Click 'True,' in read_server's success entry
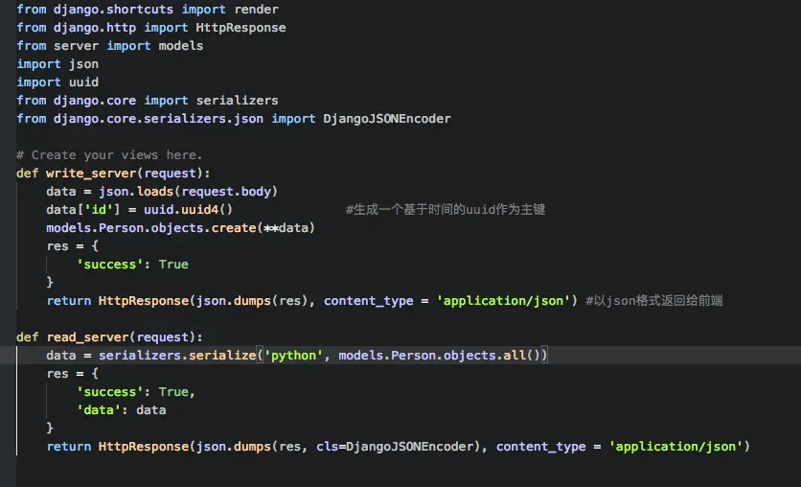The width and height of the screenshot is (801, 487). pyautogui.click(x=176, y=392)
